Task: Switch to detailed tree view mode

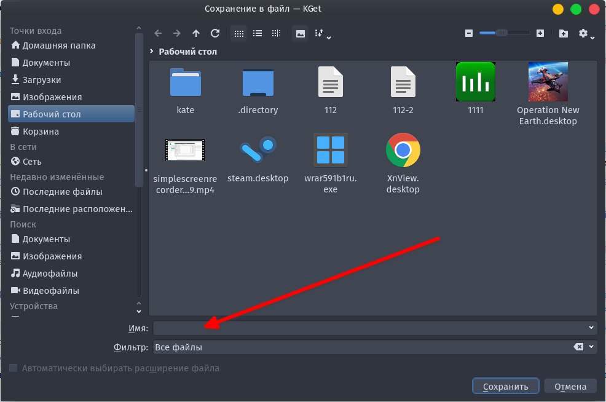Action: pyautogui.click(x=276, y=34)
